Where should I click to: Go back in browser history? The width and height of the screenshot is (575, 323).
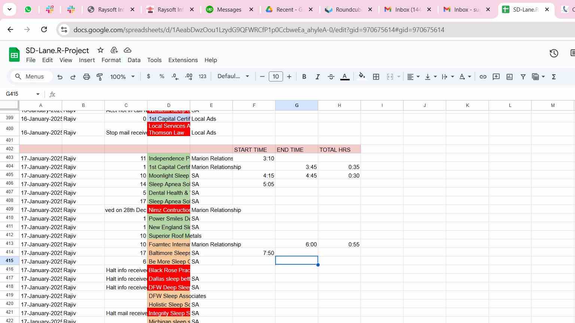[x=10, y=30]
